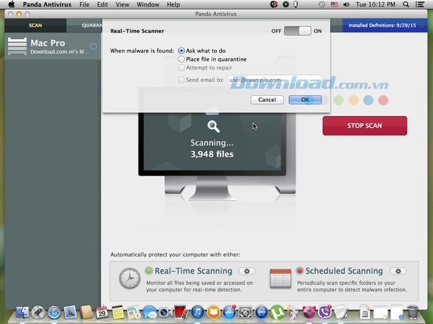The image size is (433, 324).
Task: Click the email address input field
Action: [x=273, y=80]
